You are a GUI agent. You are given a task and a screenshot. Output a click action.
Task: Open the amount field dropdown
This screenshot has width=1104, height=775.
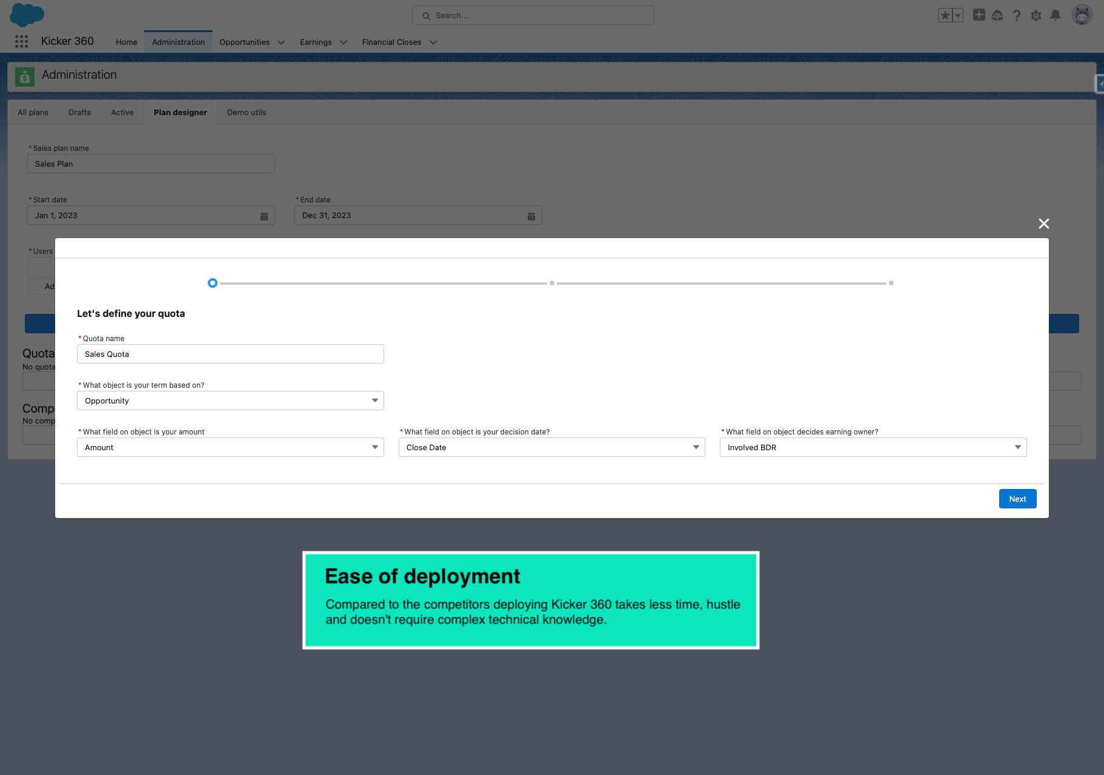[230, 447]
